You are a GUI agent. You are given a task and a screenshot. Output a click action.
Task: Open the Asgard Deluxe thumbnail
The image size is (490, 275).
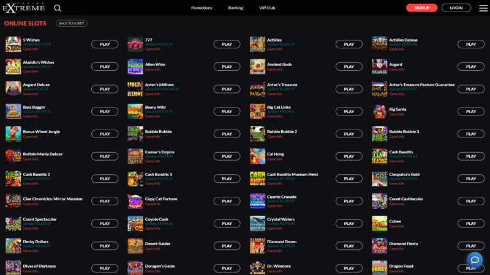pyautogui.click(x=13, y=89)
